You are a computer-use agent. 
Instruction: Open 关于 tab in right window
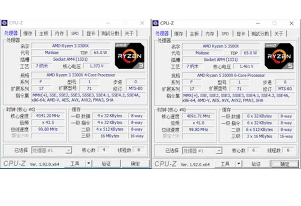279,34
